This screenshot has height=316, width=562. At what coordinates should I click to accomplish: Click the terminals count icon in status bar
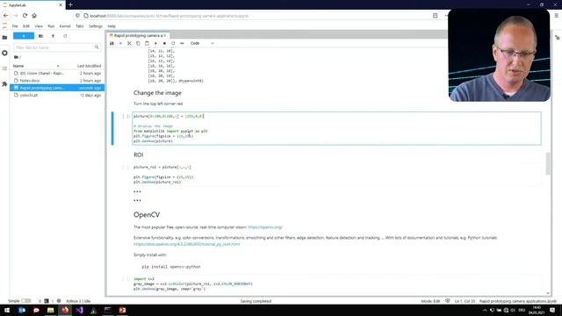pyautogui.click(x=47, y=301)
